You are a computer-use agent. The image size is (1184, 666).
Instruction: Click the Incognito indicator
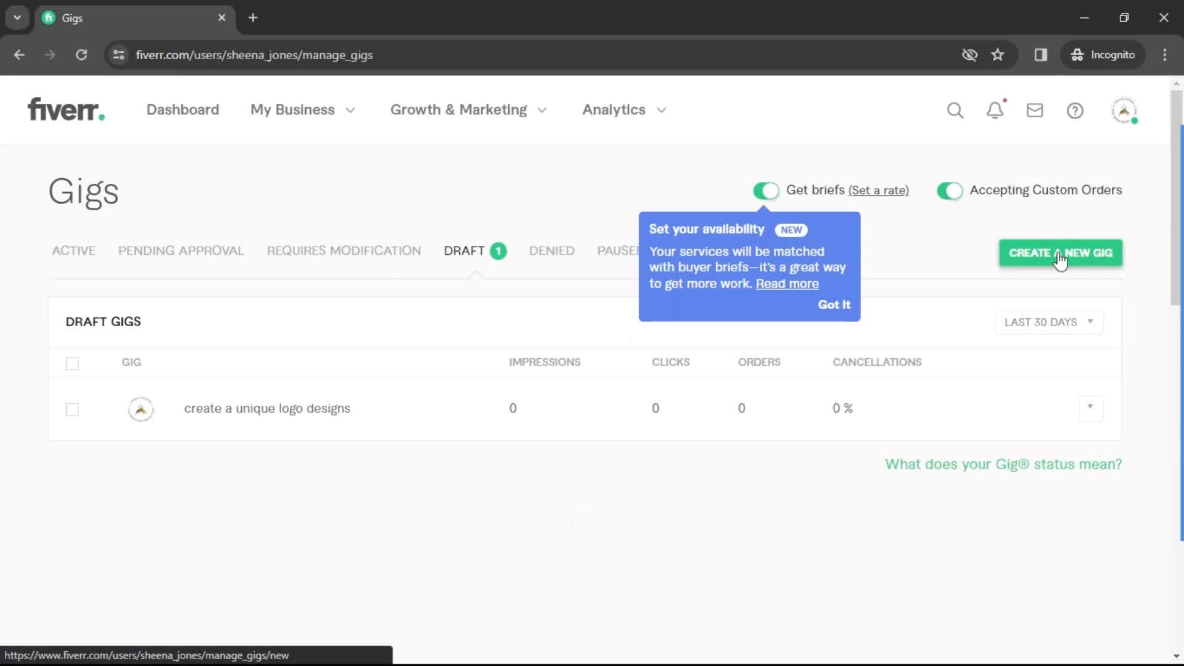click(x=1103, y=55)
